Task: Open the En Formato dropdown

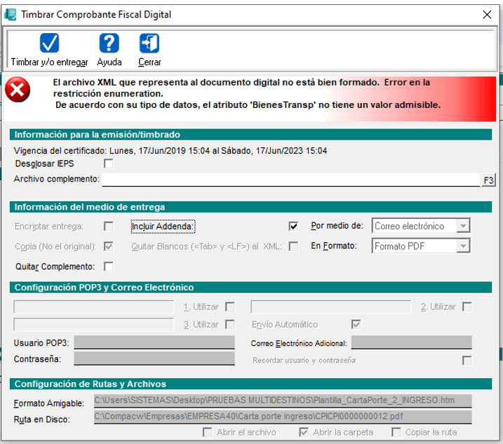Action: [463, 246]
